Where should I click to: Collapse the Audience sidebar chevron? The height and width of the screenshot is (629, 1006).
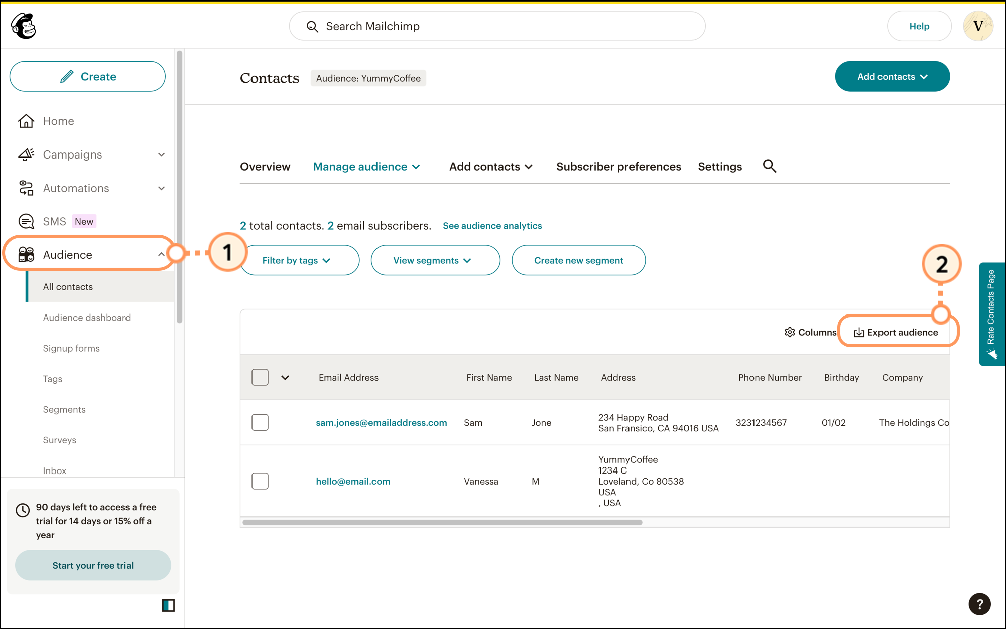161,254
